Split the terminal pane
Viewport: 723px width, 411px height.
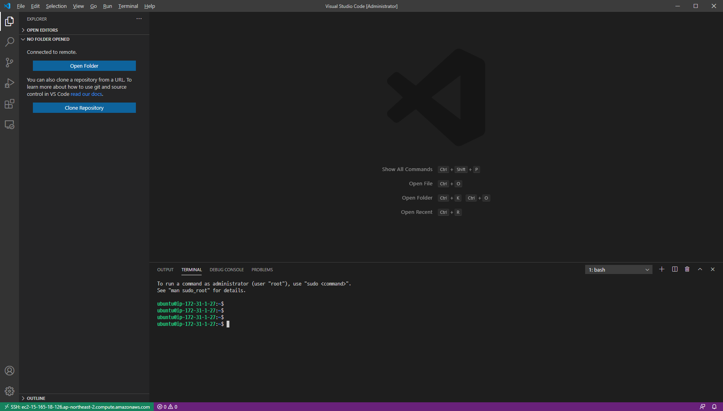coord(675,269)
